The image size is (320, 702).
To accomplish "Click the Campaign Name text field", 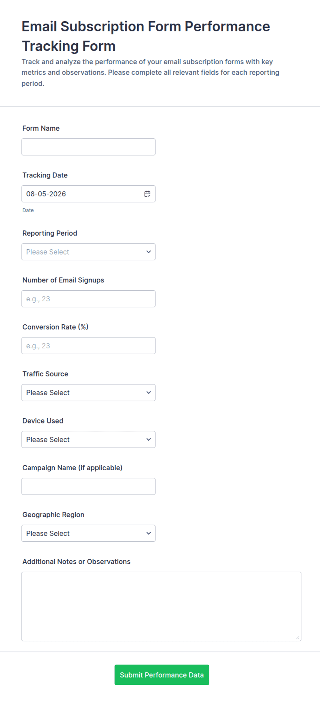I will pyautogui.click(x=88, y=486).
